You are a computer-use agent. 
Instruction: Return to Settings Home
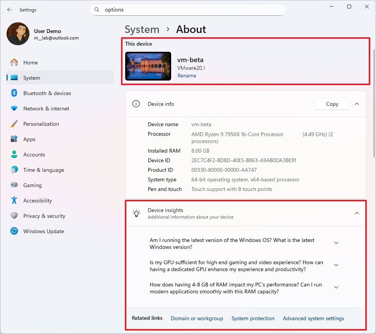tap(30, 63)
